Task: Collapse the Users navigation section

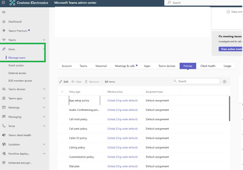Action: 44,49
